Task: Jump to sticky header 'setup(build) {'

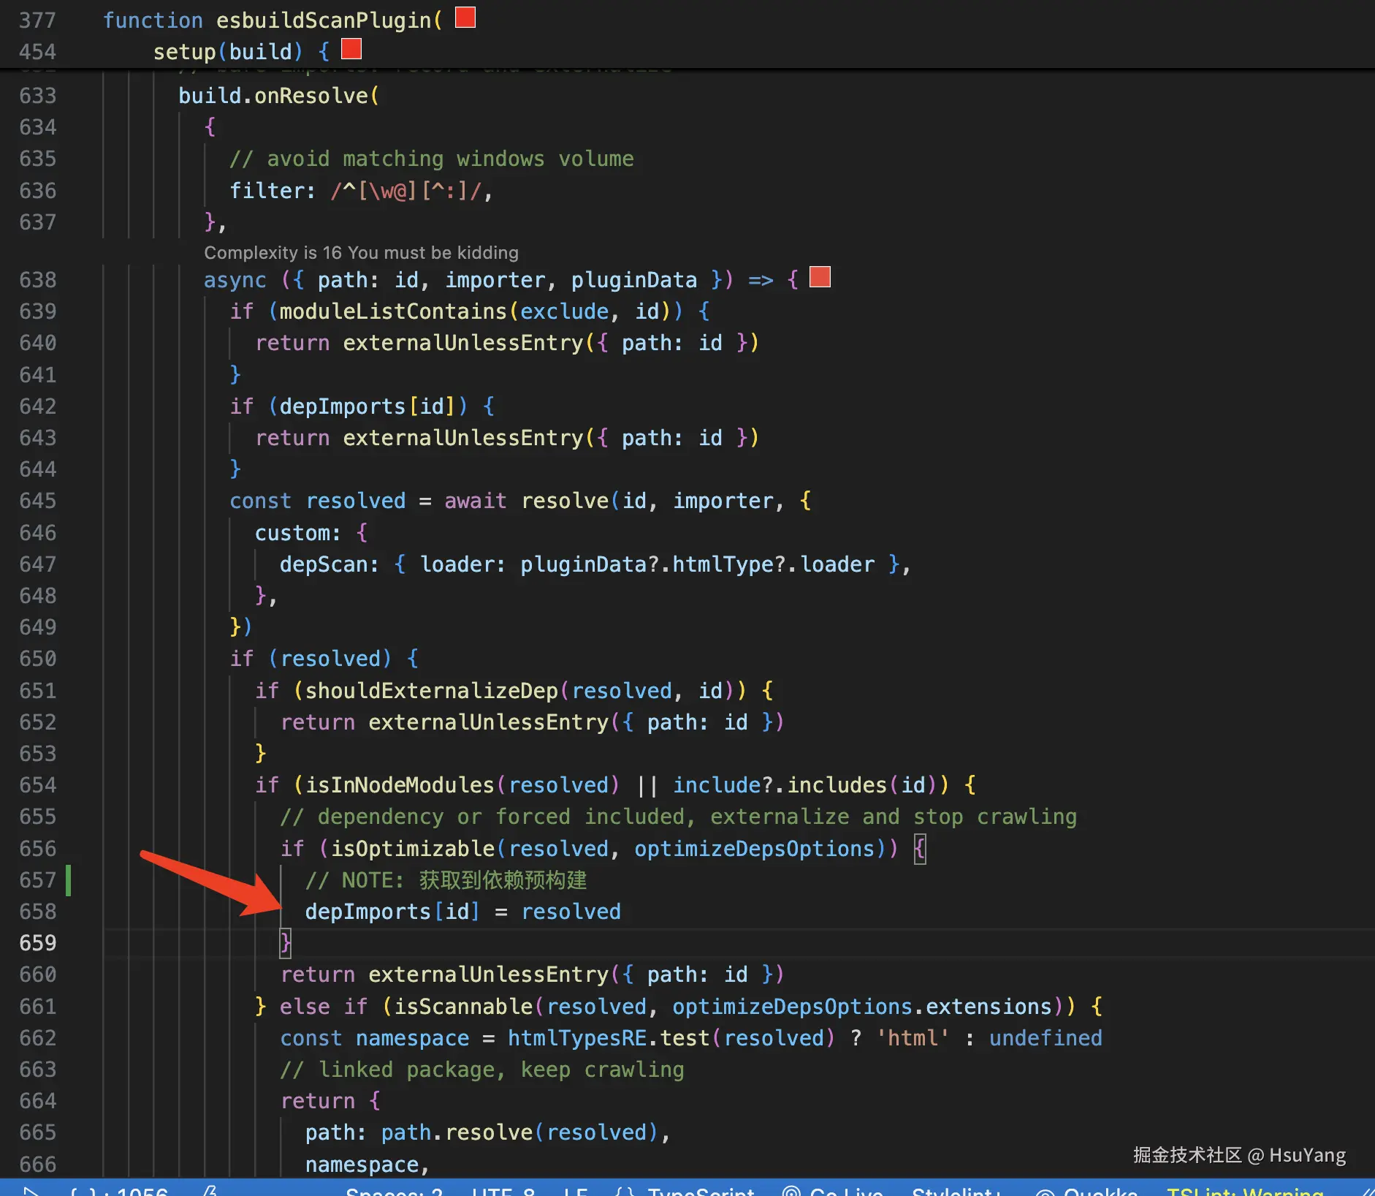Action: [x=241, y=52]
